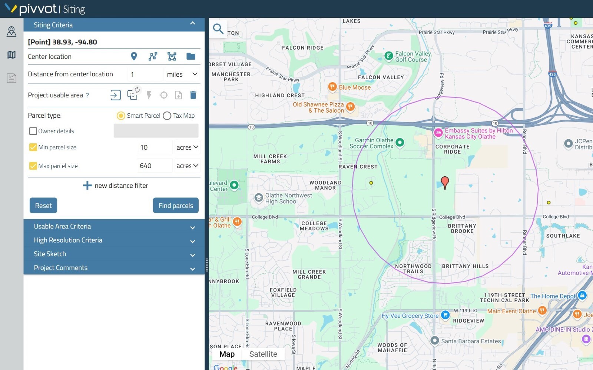The width and height of the screenshot is (593, 370).
Task: Click Hy-Vee Grocery Store marker
Action: click(x=445, y=315)
